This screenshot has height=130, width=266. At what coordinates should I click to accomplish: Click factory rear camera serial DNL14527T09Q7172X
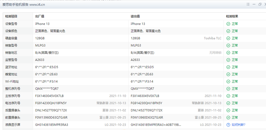51,110
